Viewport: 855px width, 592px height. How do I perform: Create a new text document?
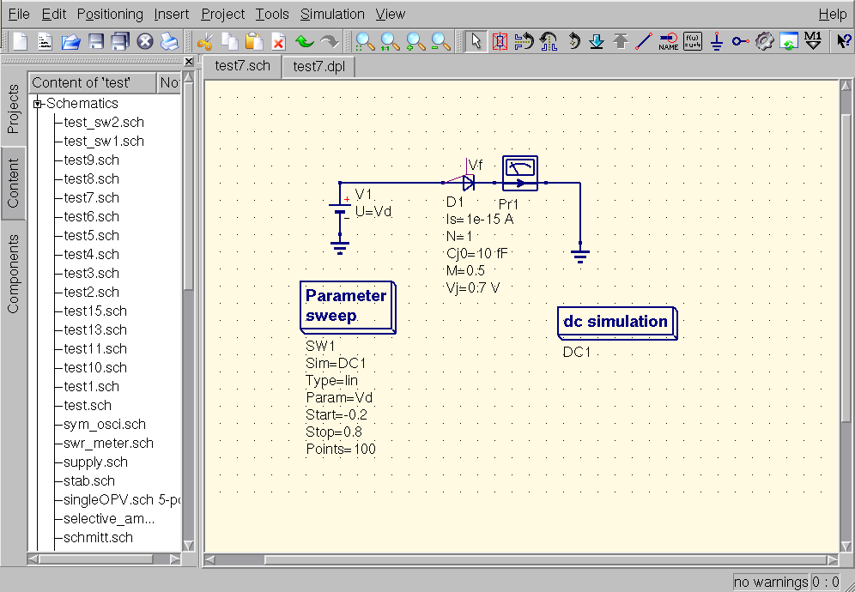45,41
